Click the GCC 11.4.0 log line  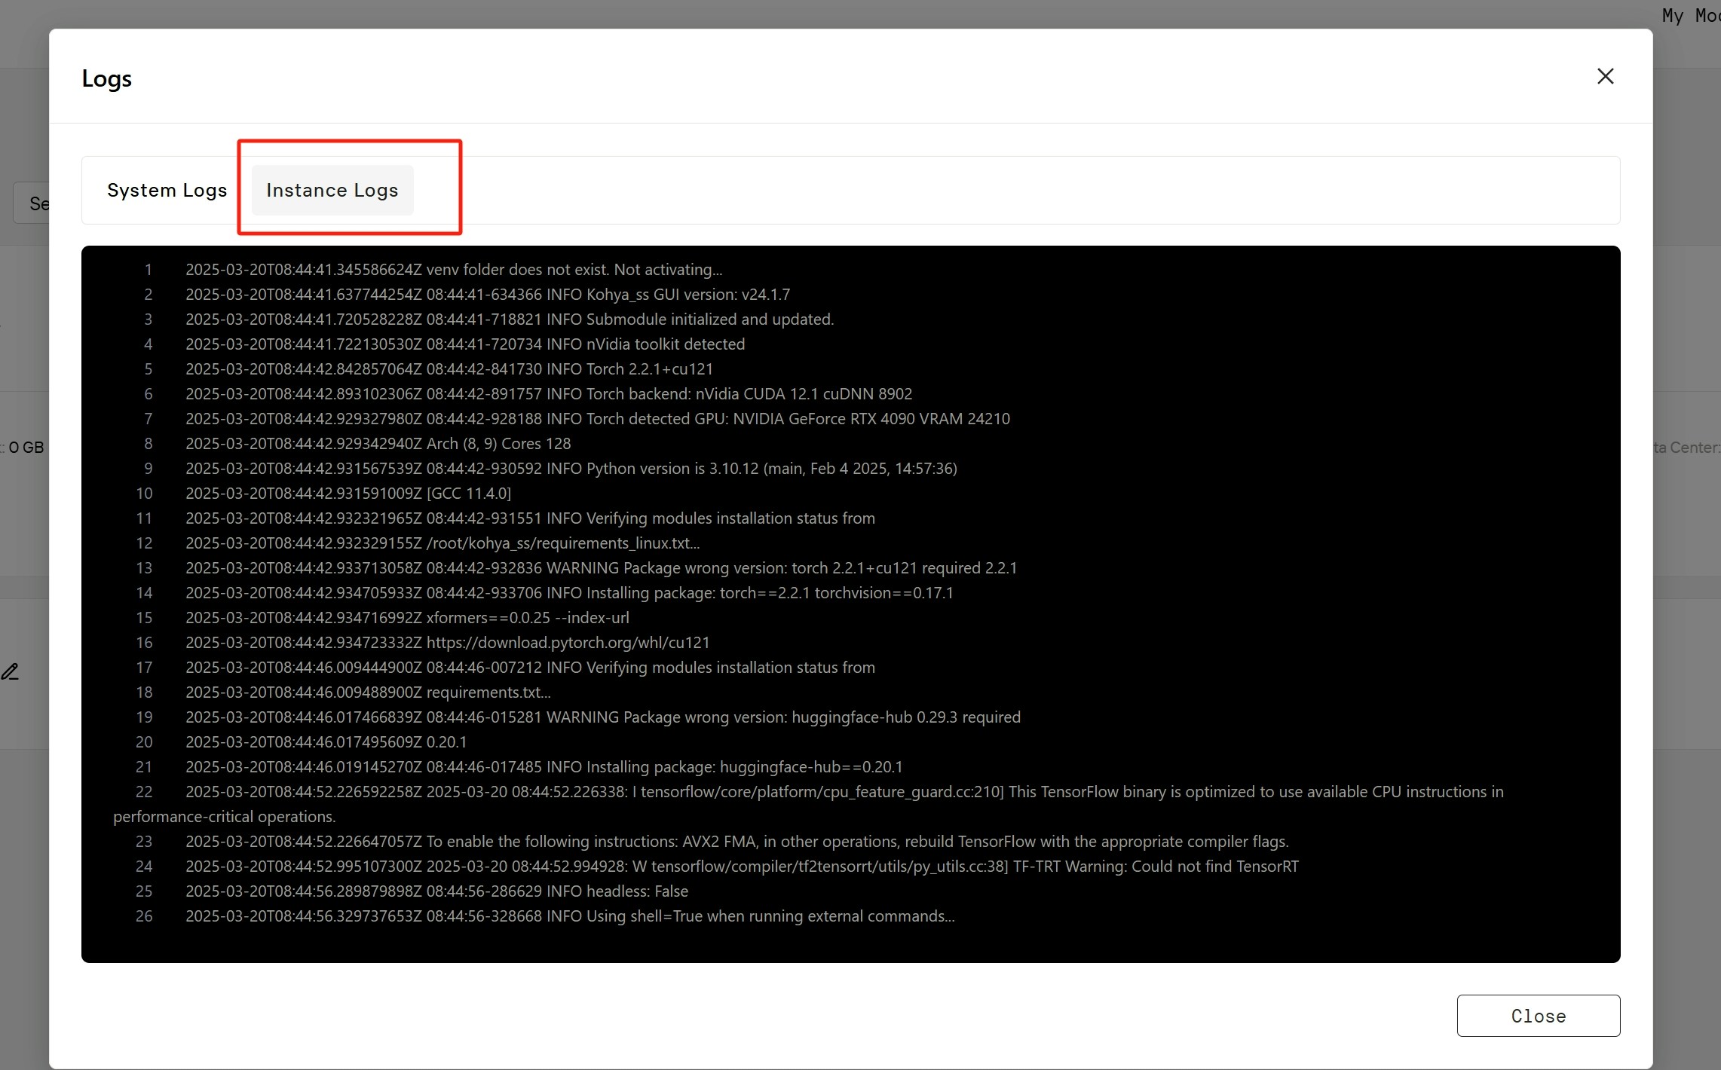coord(348,494)
